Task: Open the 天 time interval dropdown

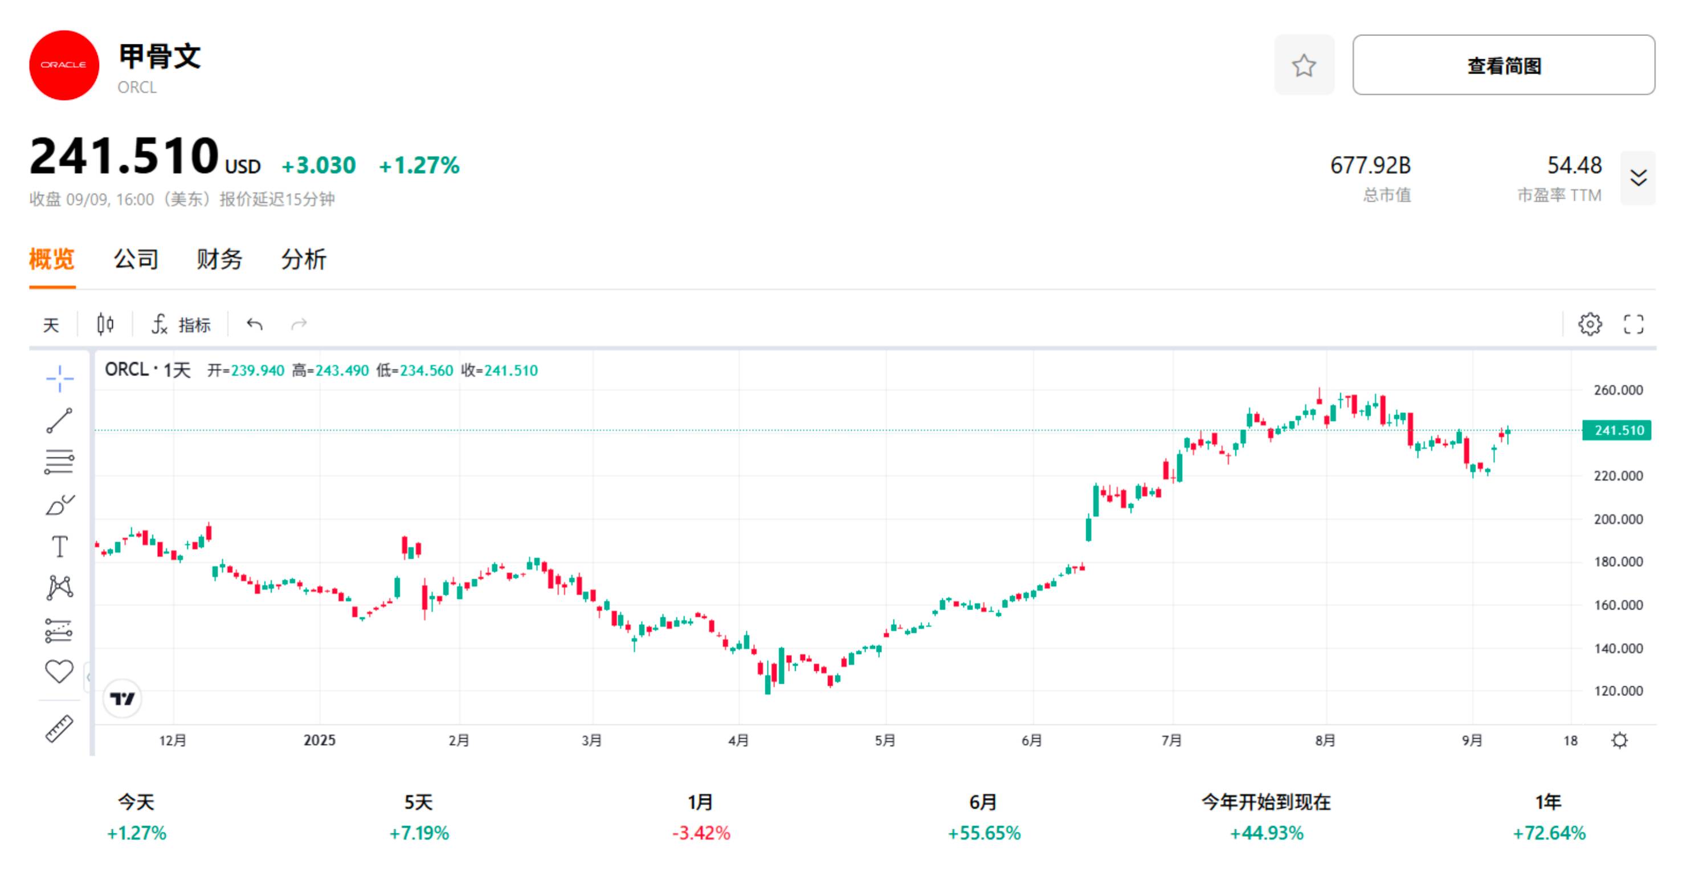Action: click(51, 325)
